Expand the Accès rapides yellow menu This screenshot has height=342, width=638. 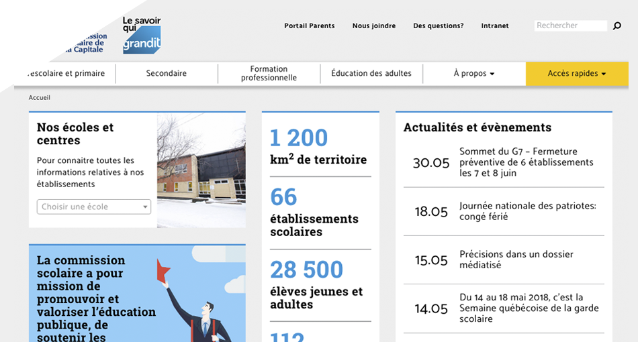[577, 74]
